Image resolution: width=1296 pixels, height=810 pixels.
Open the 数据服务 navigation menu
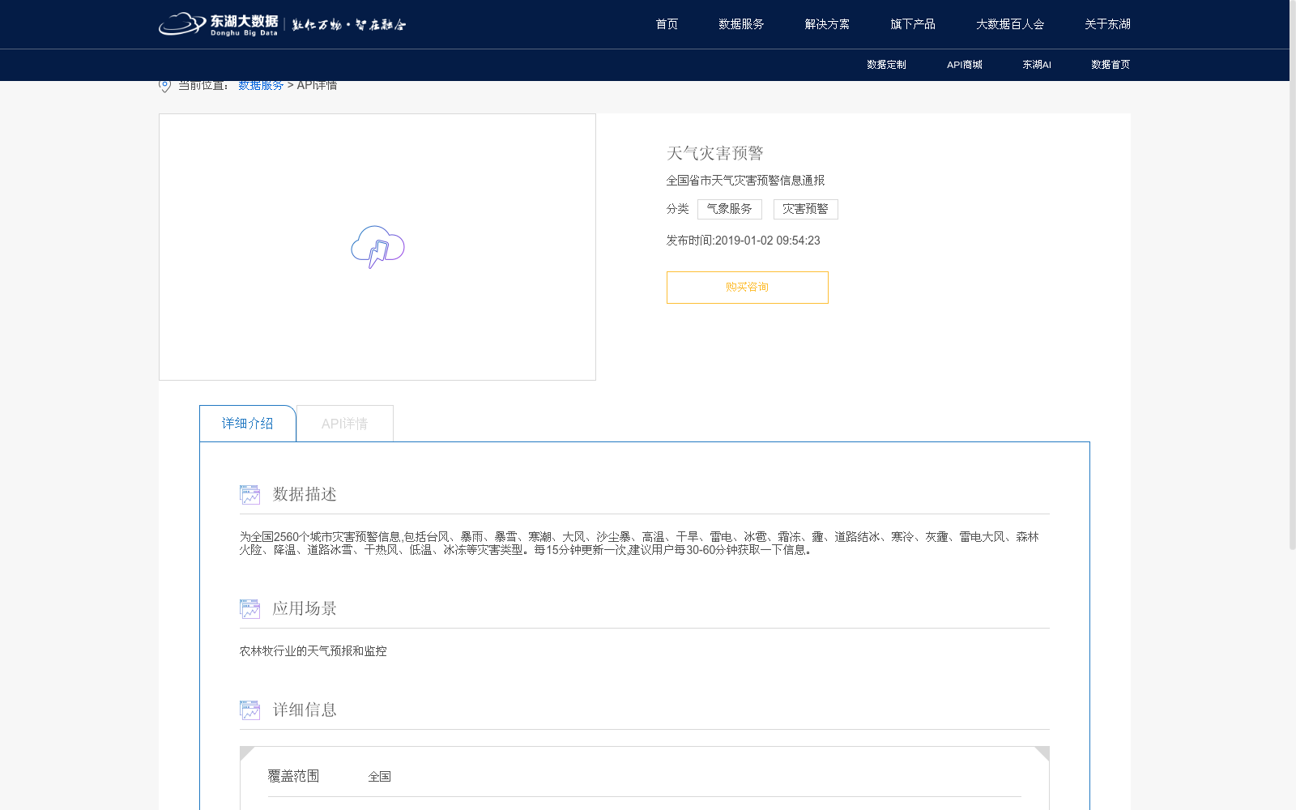[x=741, y=24]
